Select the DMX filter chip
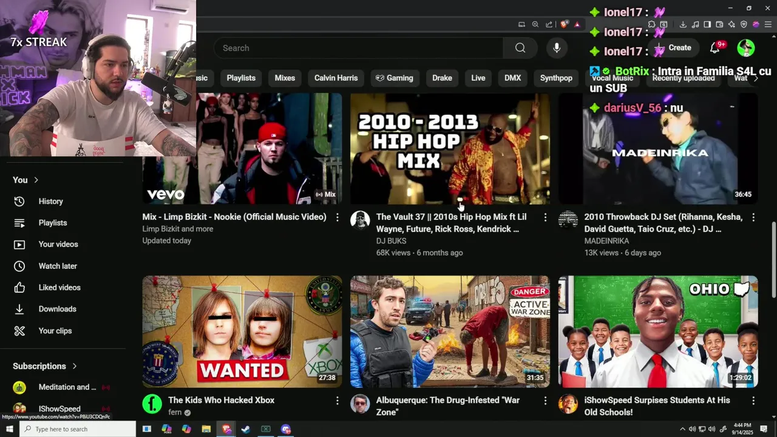 point(513,78)
